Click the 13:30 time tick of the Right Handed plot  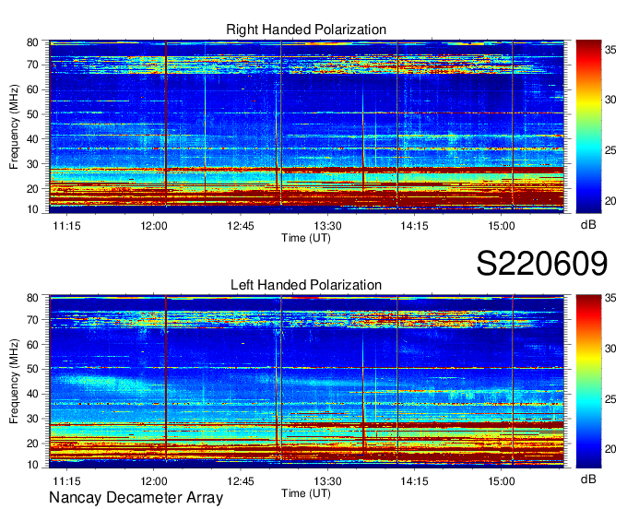327,226
